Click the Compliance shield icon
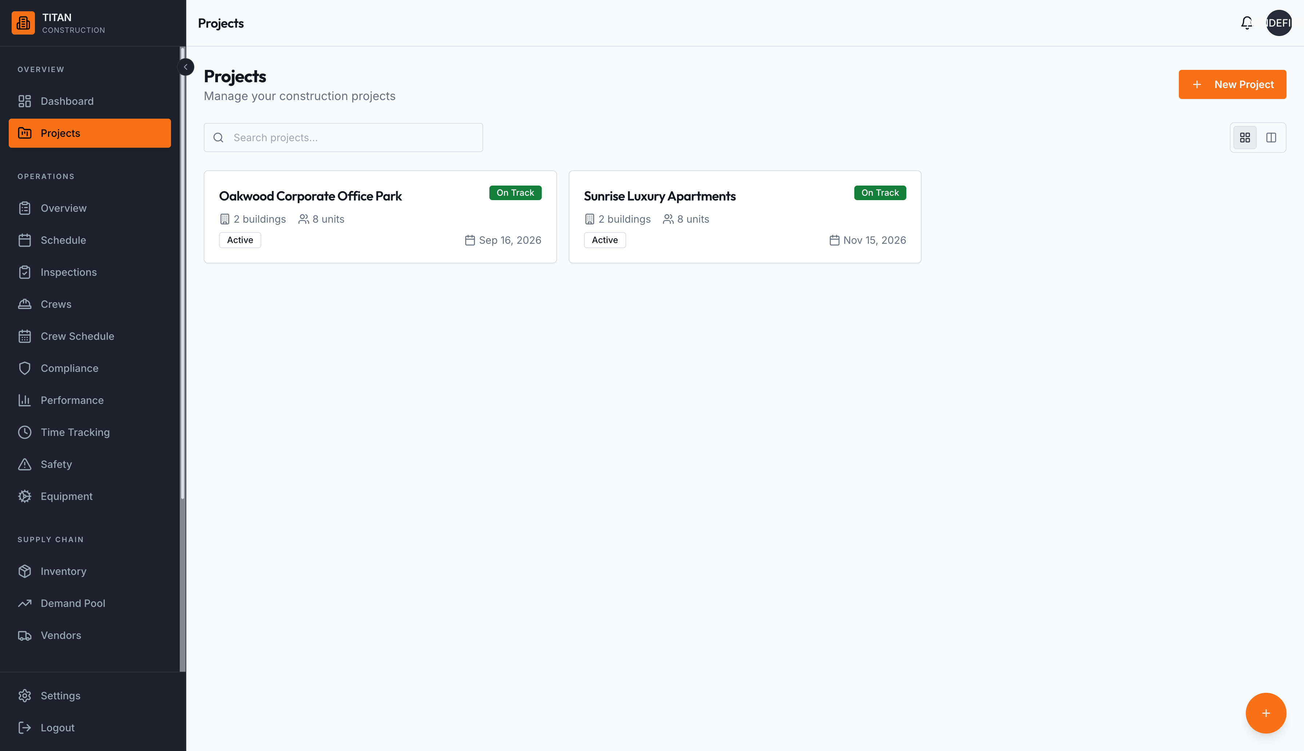The image size is (1304, 751). [x=25, y=368]
